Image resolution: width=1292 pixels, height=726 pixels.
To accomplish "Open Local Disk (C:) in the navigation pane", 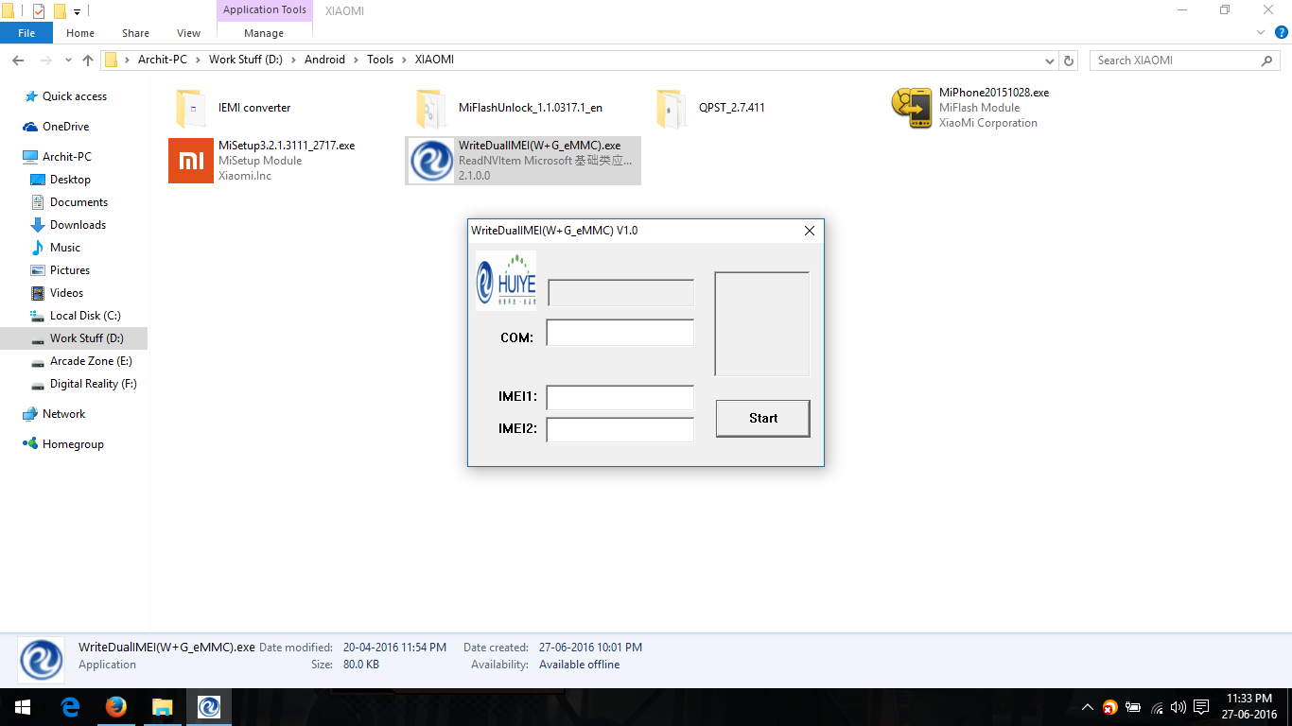I will 85,316.
